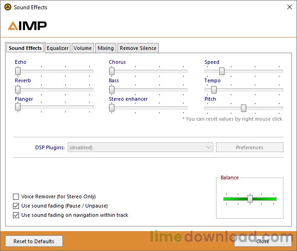Viewport: 297px width, 251px height.
Task: Click the reset values hint text
Action: tap(232, 119)
